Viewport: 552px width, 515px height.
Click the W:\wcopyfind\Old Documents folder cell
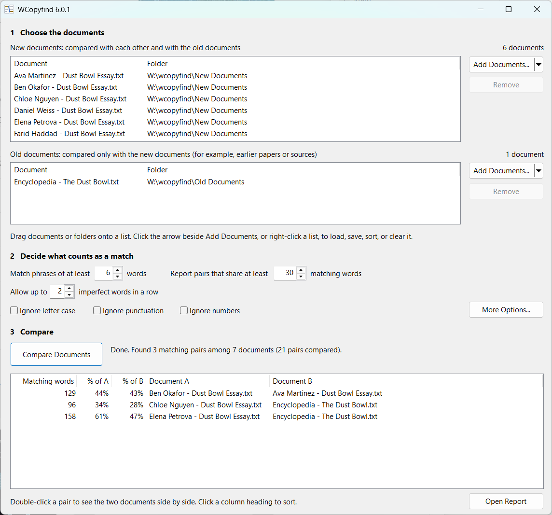(x=195, y=182)
